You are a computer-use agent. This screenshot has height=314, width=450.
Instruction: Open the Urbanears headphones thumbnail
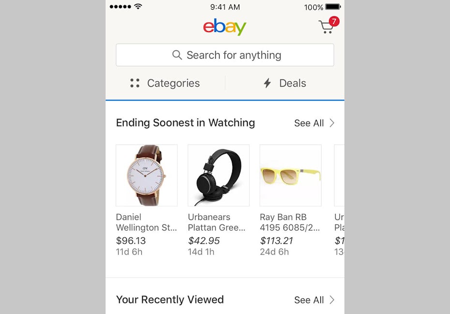point(219,175)
